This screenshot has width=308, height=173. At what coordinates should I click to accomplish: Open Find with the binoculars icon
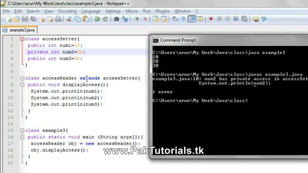coord(116,19)
